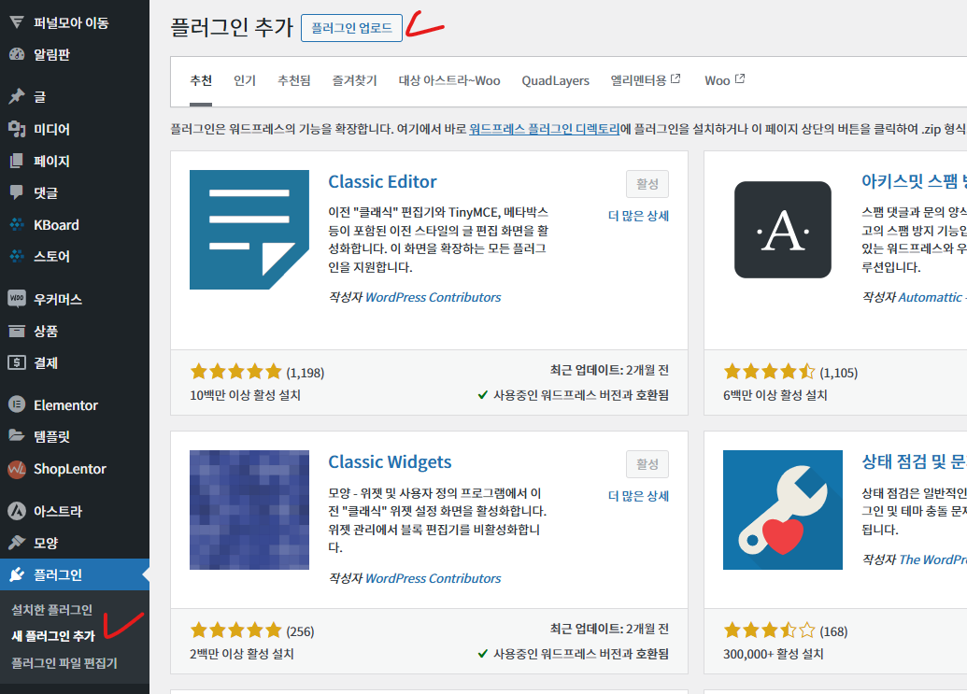Open 더 많은 상세 for Classic Widgets
This screenshot has width=967, height=694.
[638, 496]
